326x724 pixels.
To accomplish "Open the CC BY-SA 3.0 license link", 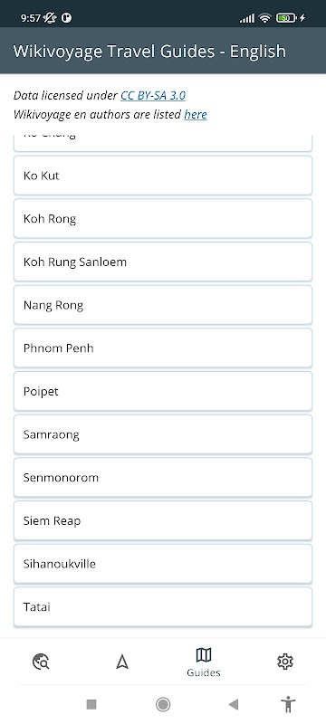I will click(153, 96).
